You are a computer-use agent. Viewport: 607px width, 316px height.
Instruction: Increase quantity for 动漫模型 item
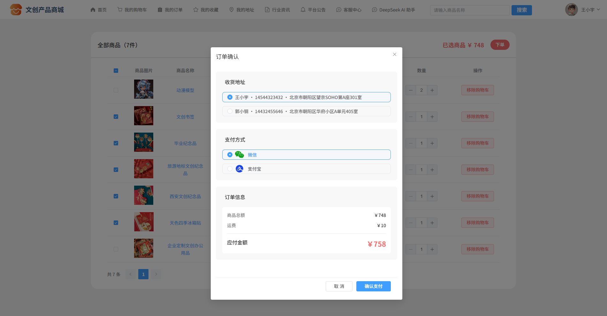(x=432, y=90)
